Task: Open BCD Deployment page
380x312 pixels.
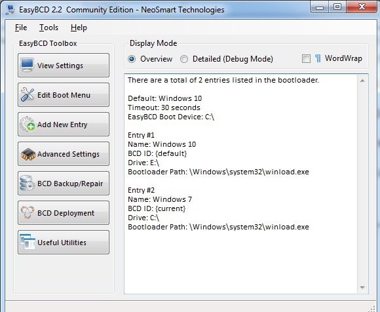Action: pos(64,213)
